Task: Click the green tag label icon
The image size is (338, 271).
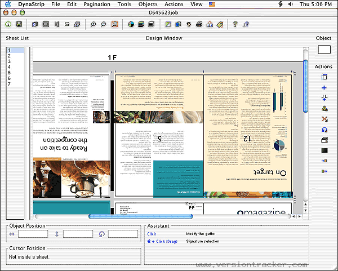Action: tap(220, 25)
